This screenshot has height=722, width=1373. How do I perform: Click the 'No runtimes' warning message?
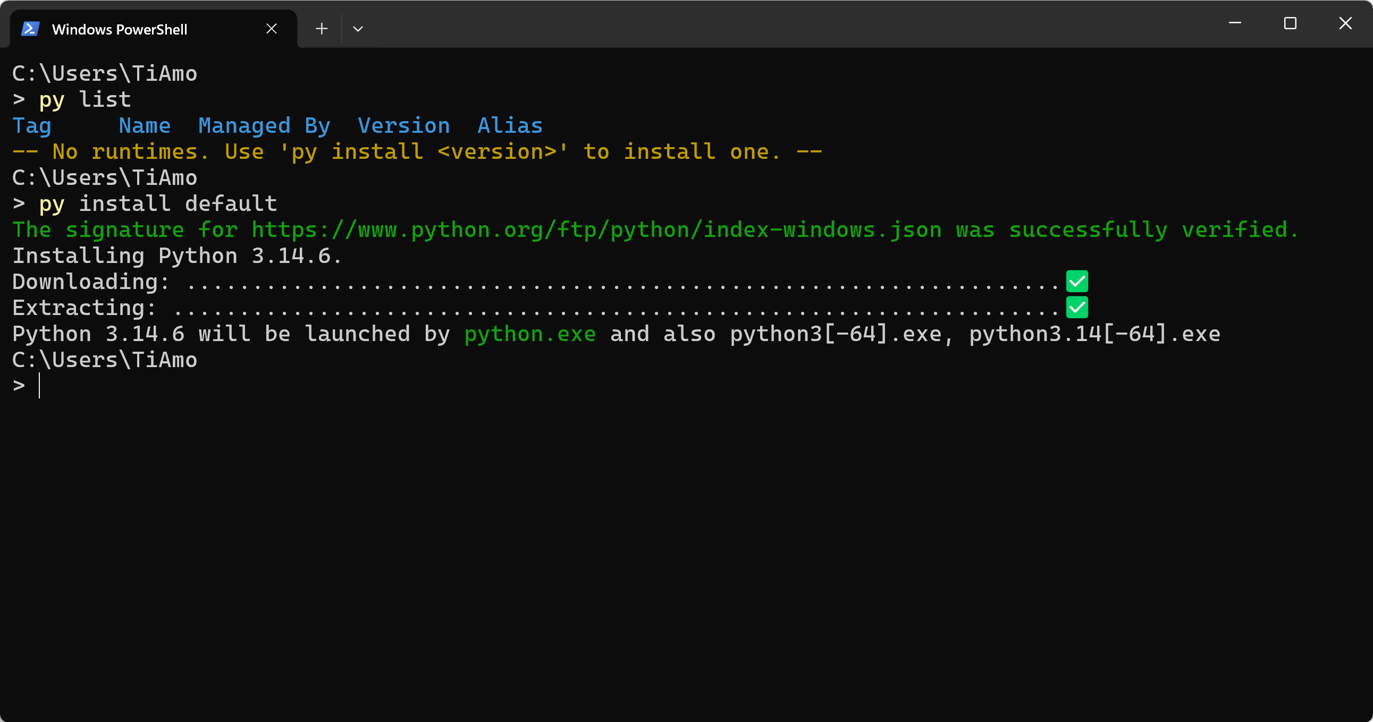(x=417, y=152)
